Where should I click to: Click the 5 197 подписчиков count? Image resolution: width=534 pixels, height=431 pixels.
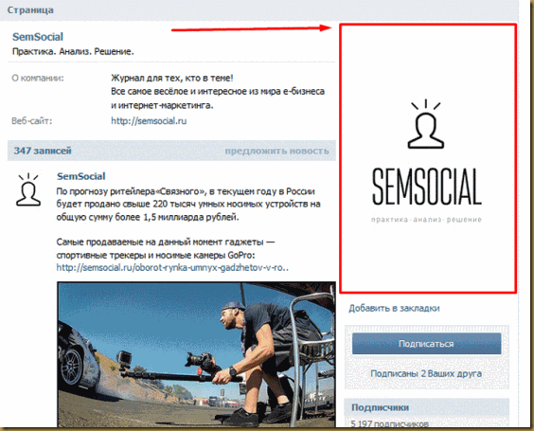pyautogui.click(x=389, y=423)
